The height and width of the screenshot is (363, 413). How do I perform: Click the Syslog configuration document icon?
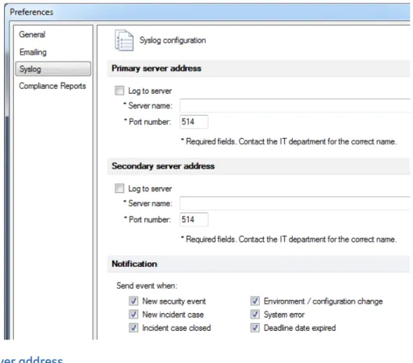click(x=124, y=41)
